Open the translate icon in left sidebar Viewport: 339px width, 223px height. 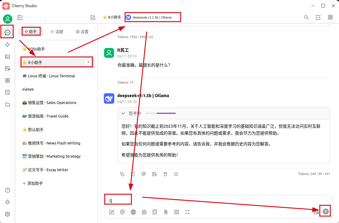8,69
